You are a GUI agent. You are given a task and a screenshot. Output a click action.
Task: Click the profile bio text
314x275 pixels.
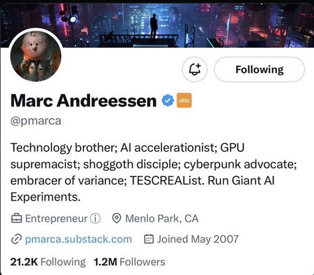click(x=153, y=172)
